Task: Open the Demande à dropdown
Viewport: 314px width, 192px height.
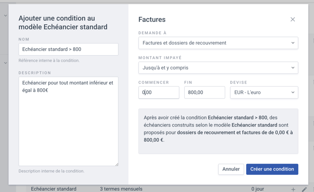Action: pyautogui.click(x=218, y=43)
